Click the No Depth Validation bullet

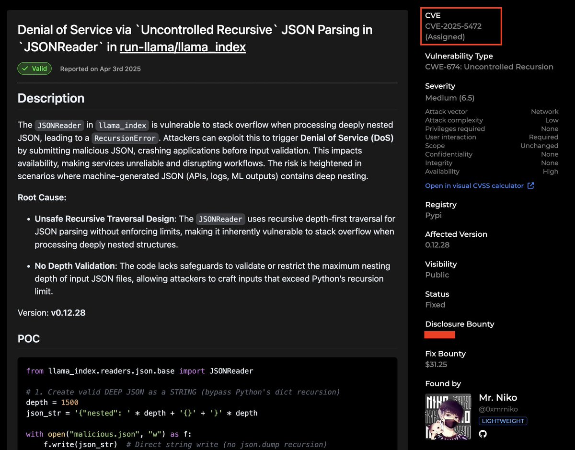click(213, 278)
